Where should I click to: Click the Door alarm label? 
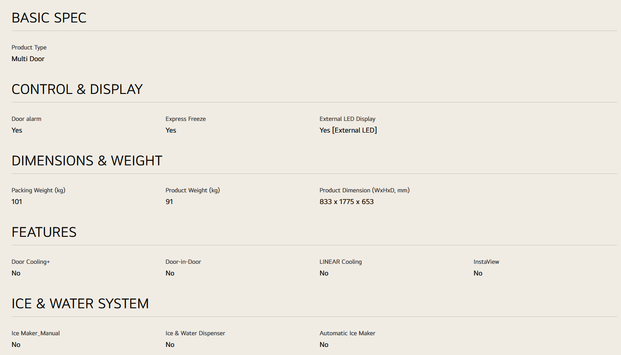click(27, 119)
